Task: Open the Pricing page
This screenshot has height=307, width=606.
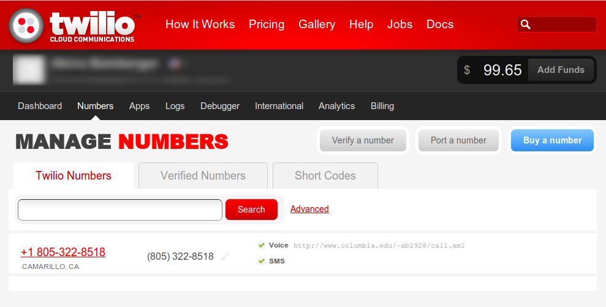Action: 267,24
